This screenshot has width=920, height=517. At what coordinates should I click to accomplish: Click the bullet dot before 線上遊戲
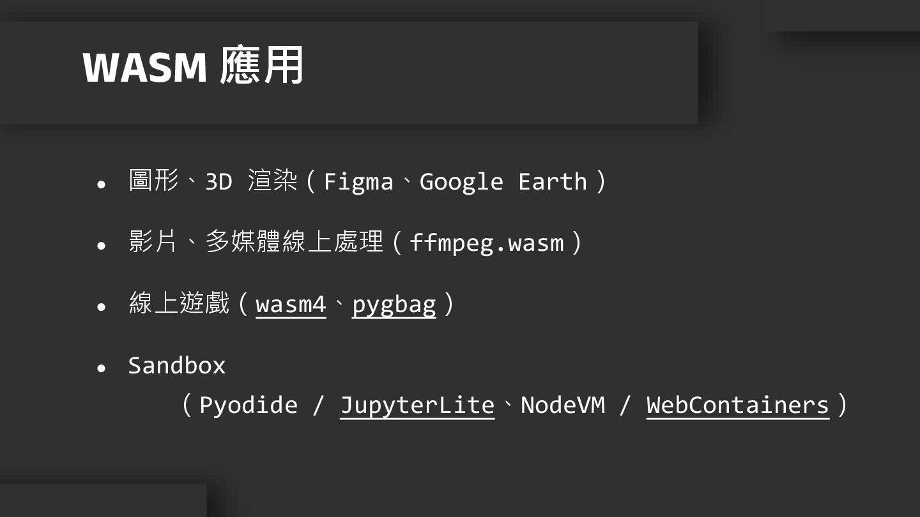click(101, 307)
